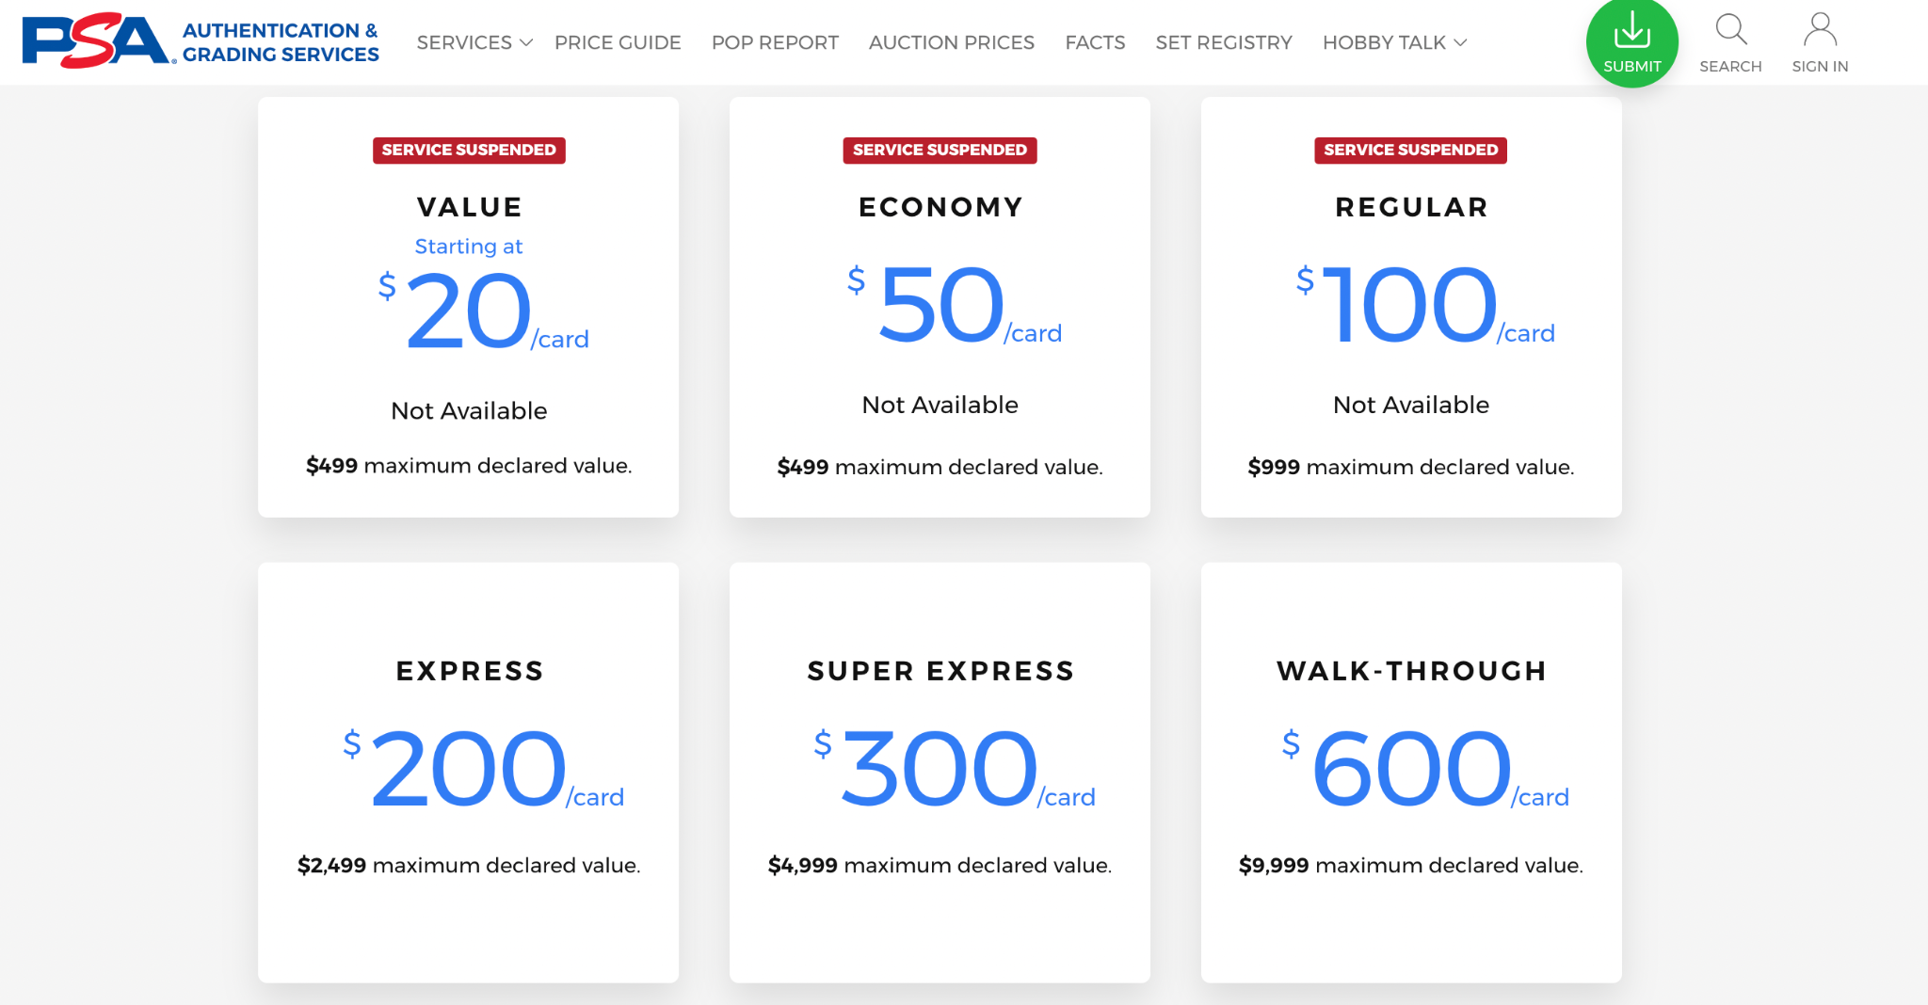This screenshot has height=1005, width=1928.
Task: Open search via magnifying glass icon
Action: (1730, 30)
